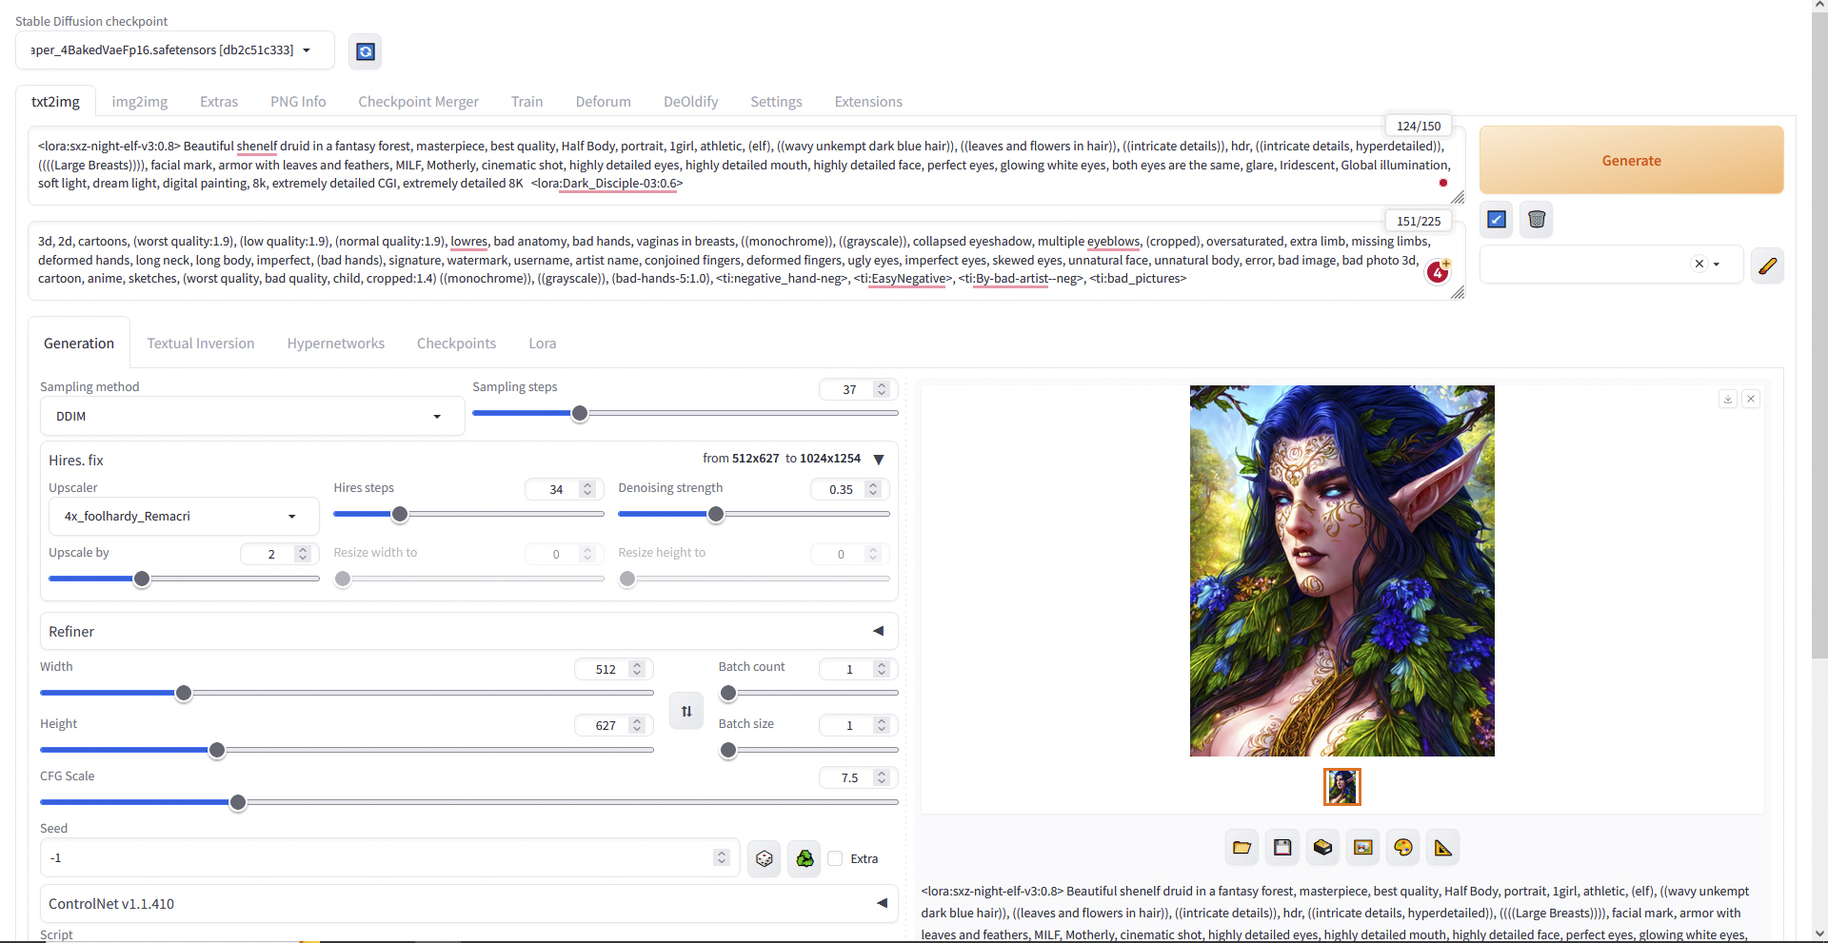Go to the Train tab

[x=527, y=102]
